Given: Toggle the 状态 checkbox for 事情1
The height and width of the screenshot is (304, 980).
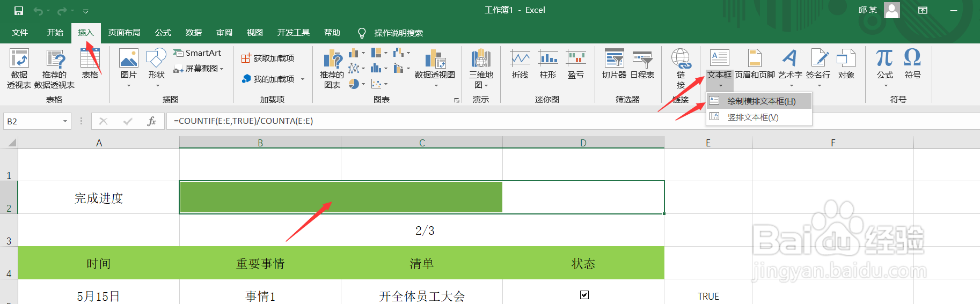Looking at the screenshot, I should click(584, 294).
